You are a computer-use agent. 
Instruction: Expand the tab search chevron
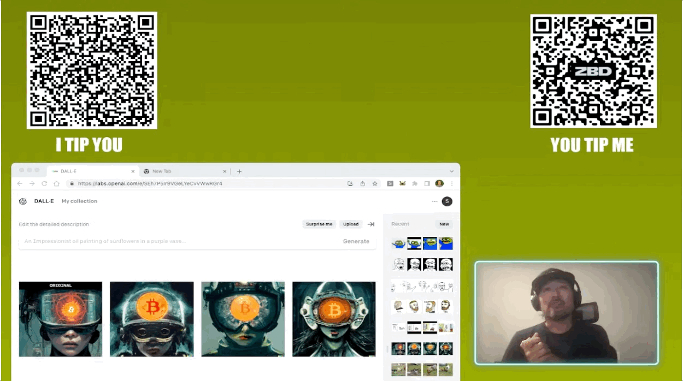(452, 171)
